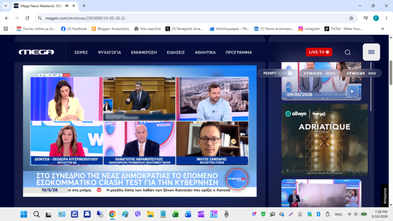Open Windows Start menu
Image resolution: width=393 pixels, height=221 pixels.
[24, 214]
